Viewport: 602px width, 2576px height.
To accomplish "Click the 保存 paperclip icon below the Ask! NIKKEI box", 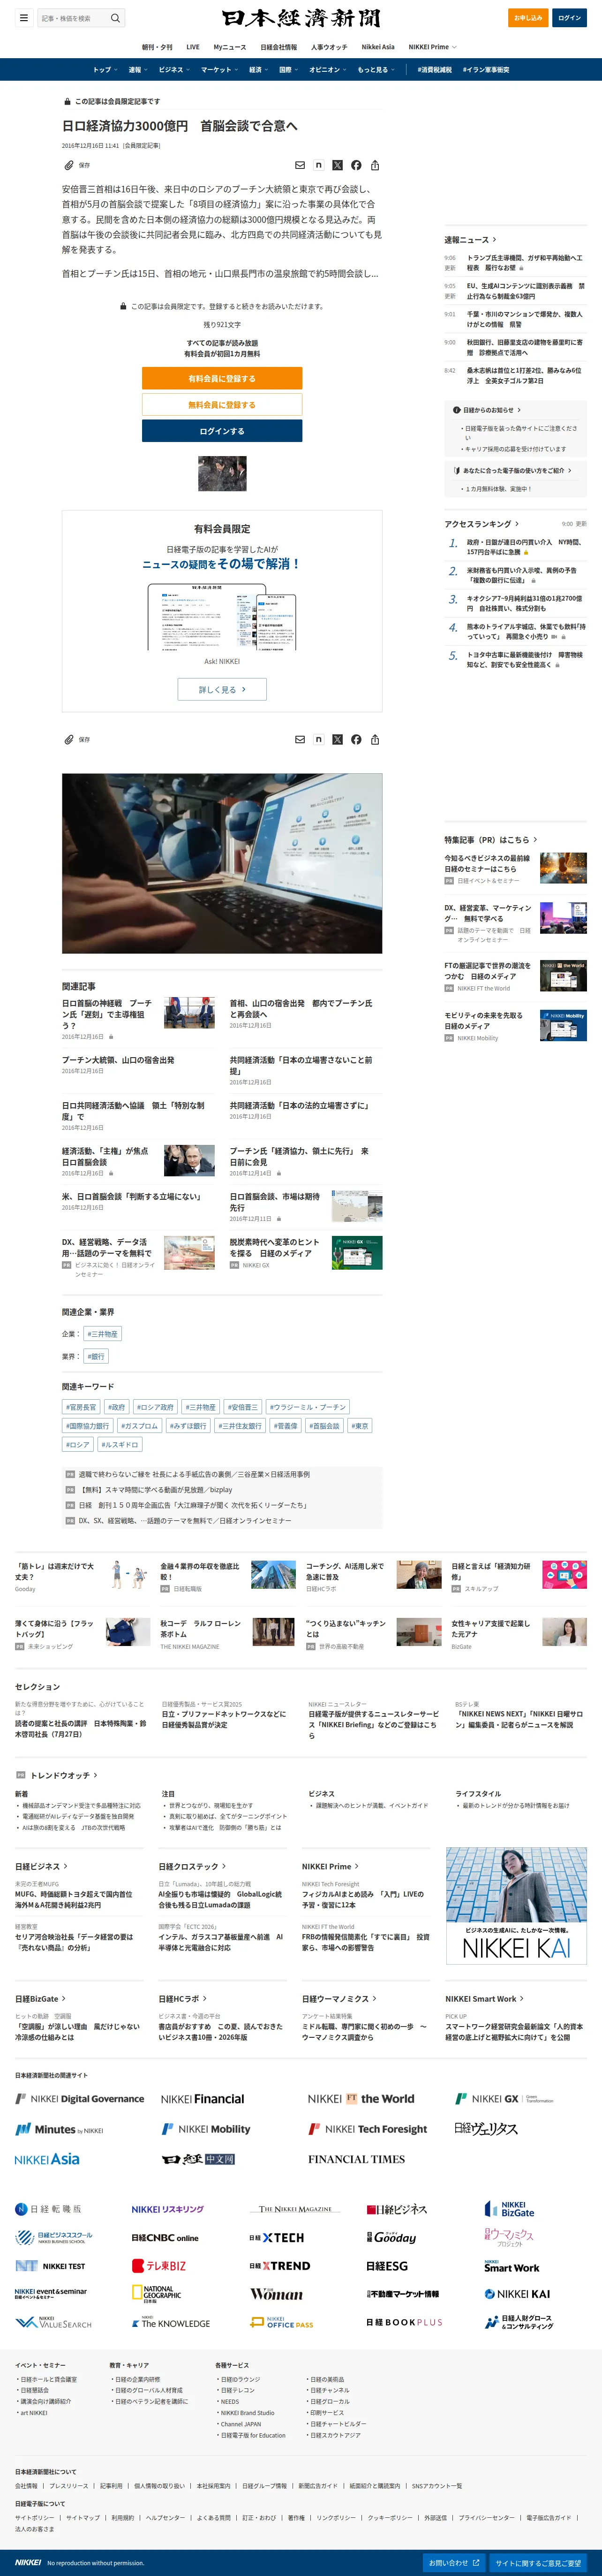I will click(x=69, y=739).
